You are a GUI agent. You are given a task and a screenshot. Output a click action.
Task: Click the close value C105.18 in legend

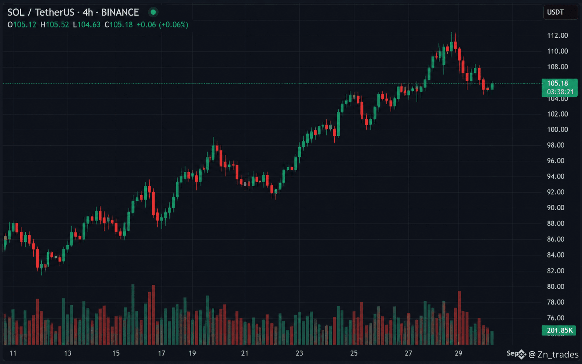click(x=119, y=25)
